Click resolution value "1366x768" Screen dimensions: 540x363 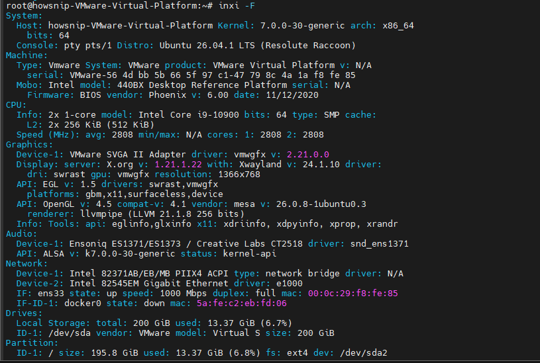coord(239,175)
